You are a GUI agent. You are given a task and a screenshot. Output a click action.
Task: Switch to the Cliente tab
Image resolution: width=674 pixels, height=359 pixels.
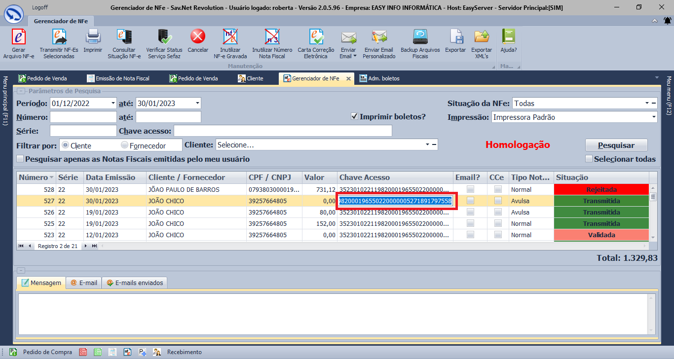[x=250, y=78]
